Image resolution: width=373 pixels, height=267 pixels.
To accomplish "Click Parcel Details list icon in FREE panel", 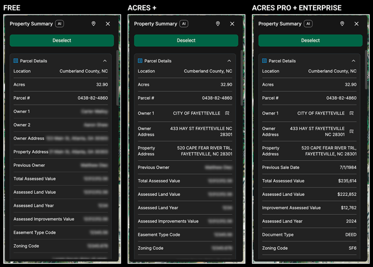I will tap(16, 61).
